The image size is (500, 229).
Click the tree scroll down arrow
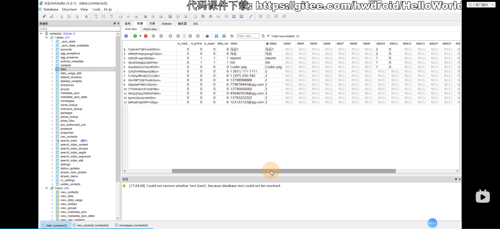point(118,218)
